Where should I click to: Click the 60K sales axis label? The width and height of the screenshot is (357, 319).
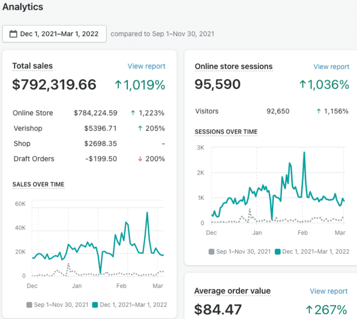coord(20,204)
